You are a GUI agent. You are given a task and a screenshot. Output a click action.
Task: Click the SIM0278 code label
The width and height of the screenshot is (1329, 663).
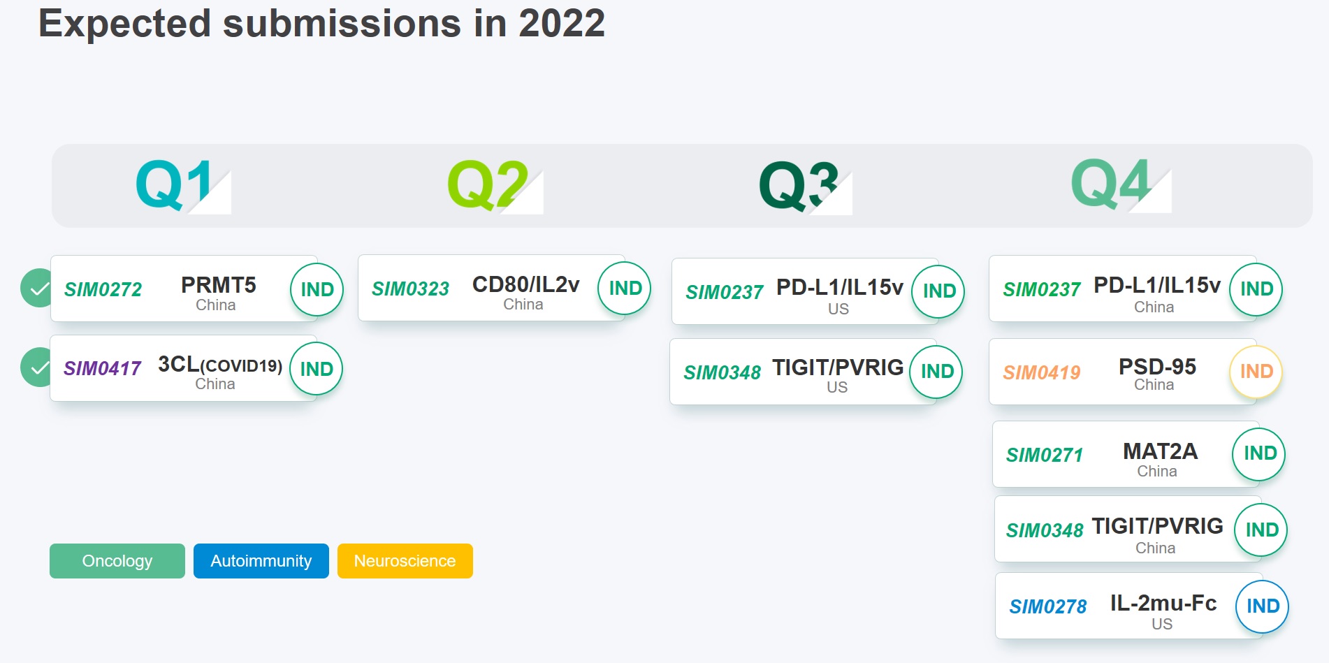click(x=1048, y=607)
